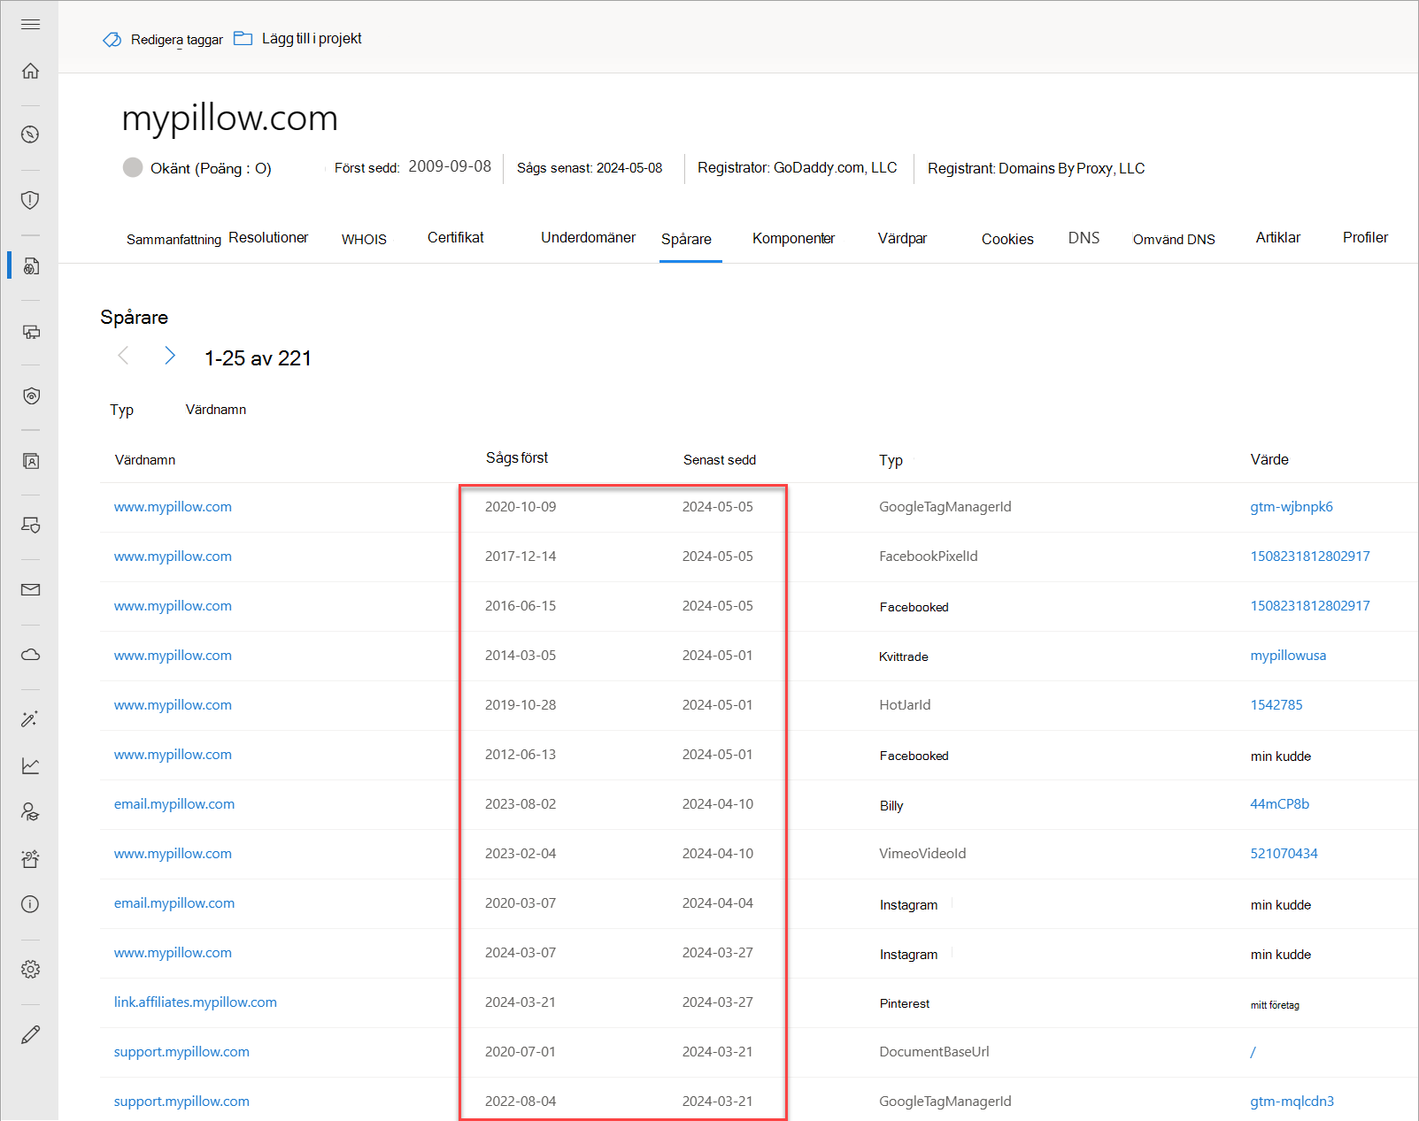Open the Omvänd DNS tab
This screenshot has width=1419, height=1121.
click(x=1174, y=240)
